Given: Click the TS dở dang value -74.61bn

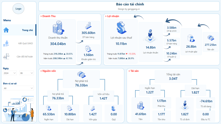Looking at the screenshot, I should pyautogui.click(x=206, y=101).
